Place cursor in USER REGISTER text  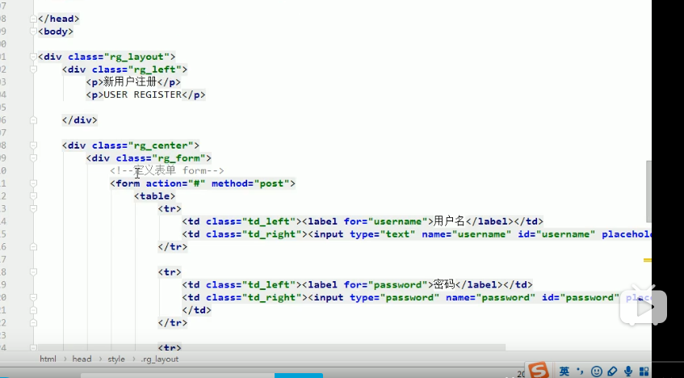pos(142,94)
